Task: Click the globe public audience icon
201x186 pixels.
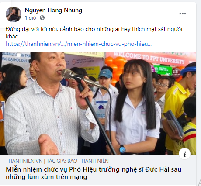Action: click(42, 18)
